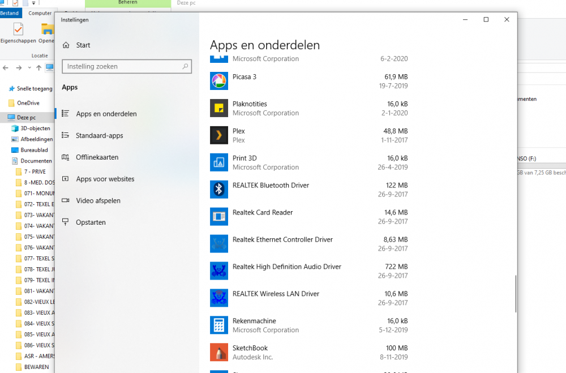Click the apps list vertical scrollbar
The width and height of the screenshot is (566, 373).
514,293
